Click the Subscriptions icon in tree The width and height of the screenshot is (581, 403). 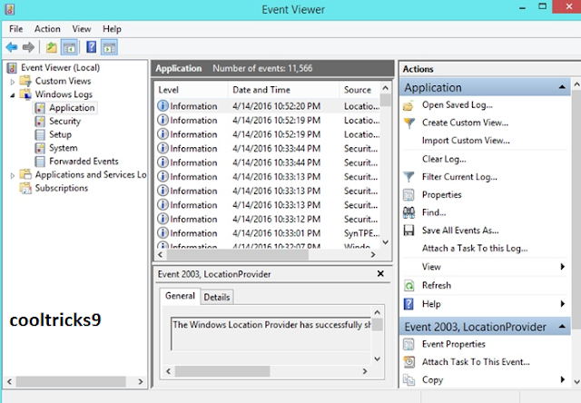pyautogui.click(x=25, y=188)
